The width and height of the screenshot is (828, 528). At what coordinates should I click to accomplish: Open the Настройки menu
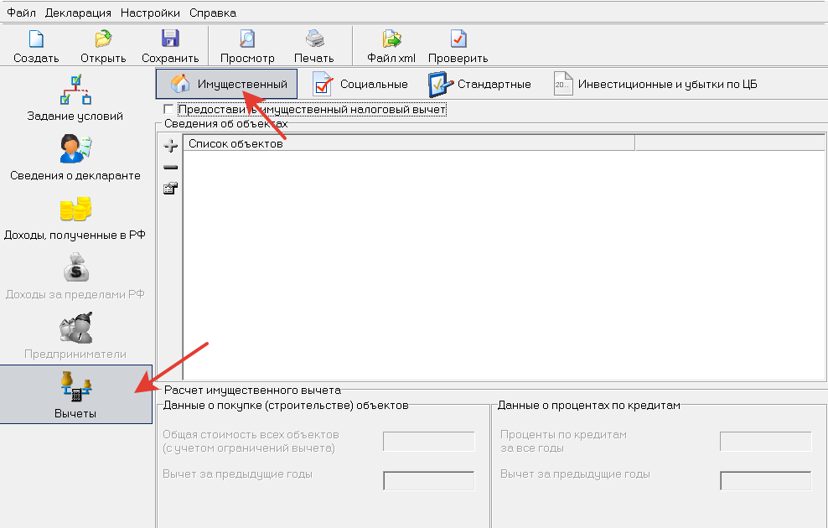[x=150, y=13]
